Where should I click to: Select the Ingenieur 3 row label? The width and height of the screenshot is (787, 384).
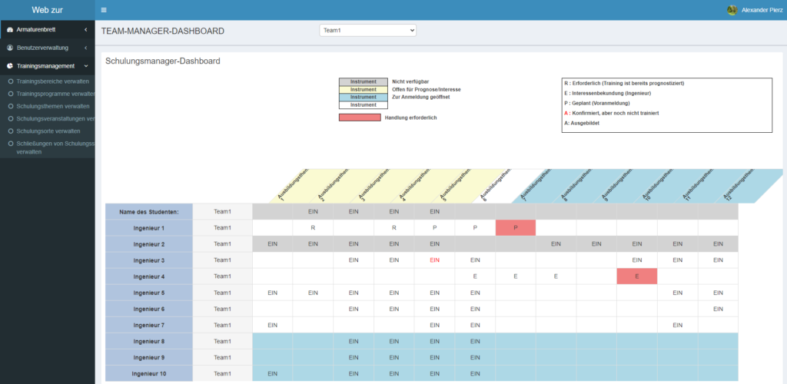coord(149,260)
